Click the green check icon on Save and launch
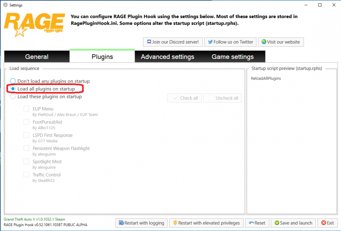The height and width of the screenshot is (231, 341). 277,223
